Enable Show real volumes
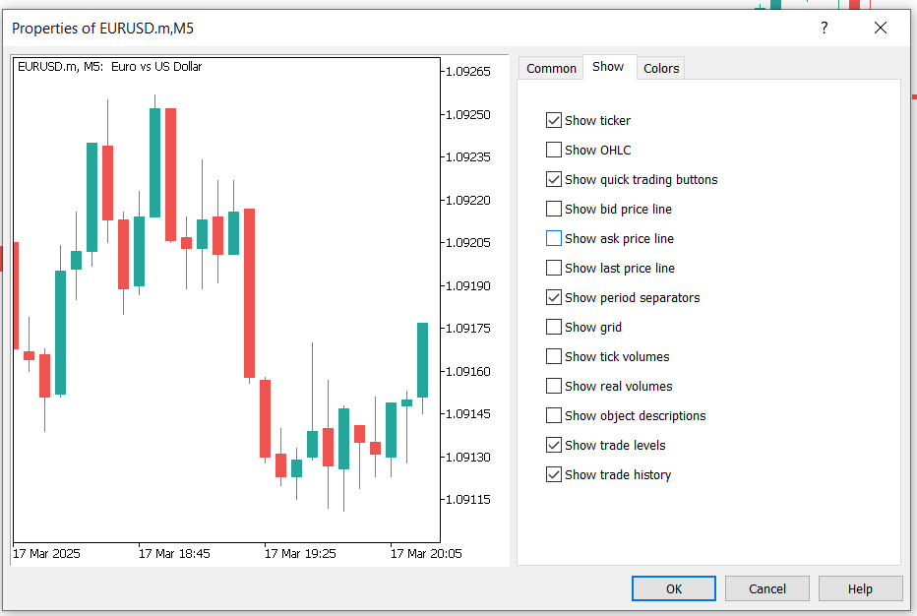This screenshot has height=616, width=917. tap(554, 387)
